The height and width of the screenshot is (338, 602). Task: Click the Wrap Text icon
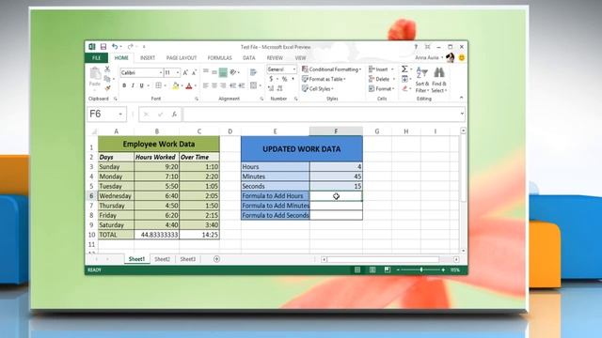click(253, 72)
